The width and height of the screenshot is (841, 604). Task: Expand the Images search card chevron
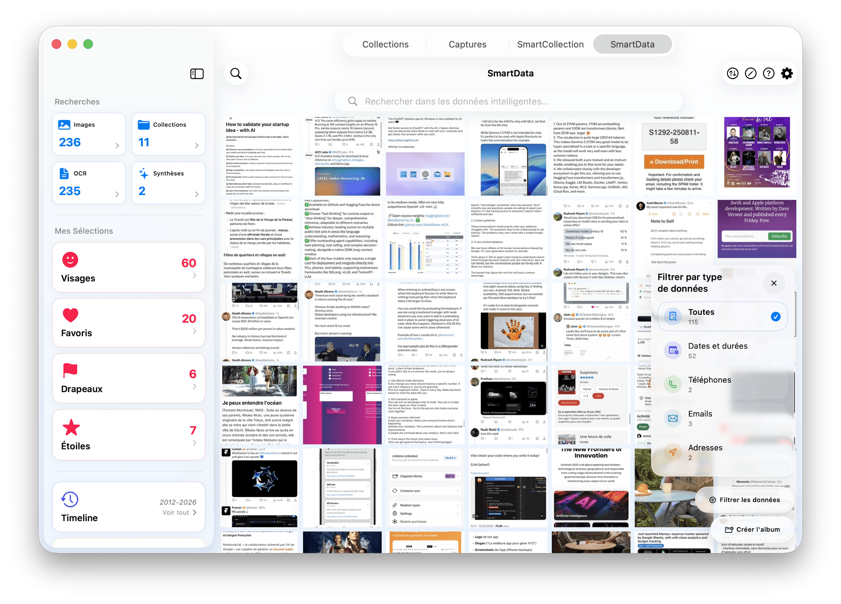click(117, 145)
